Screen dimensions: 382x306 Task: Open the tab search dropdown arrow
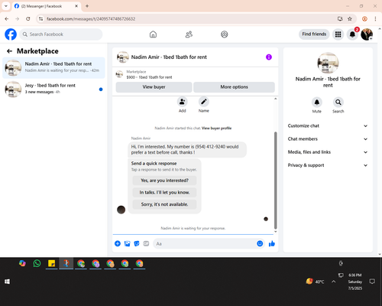pos(6,6)
